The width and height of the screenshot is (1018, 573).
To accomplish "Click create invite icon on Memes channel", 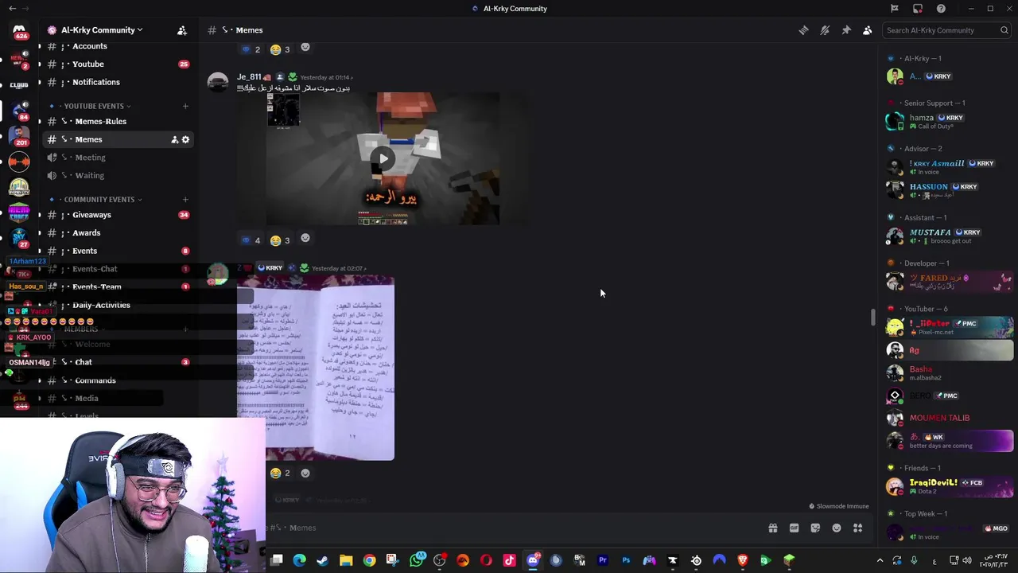I will pyautogui.click(x=174, y=139).
